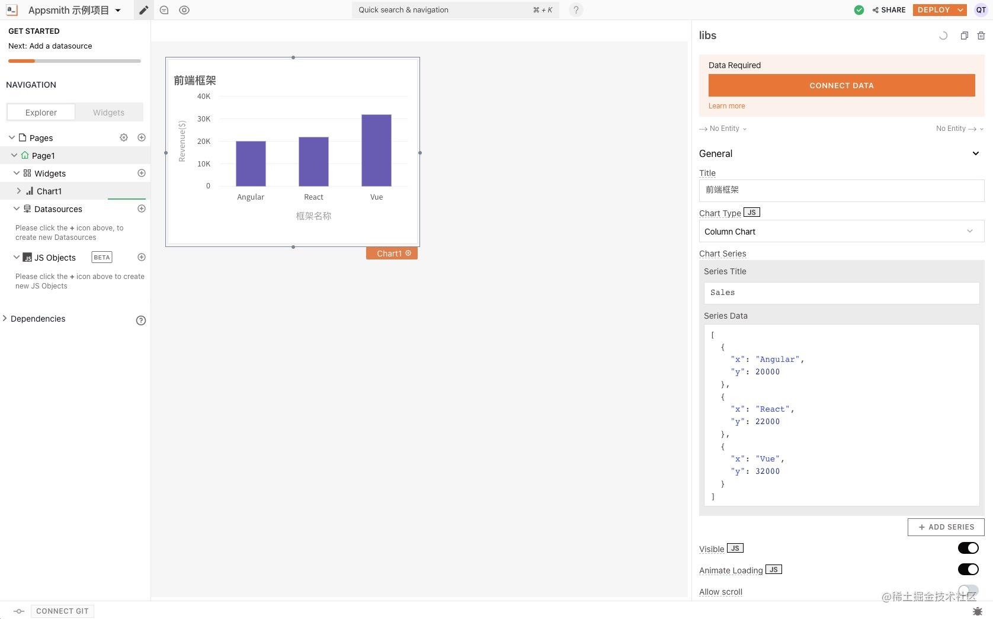Open the outgoing No Entity dropdown
Viewport: 993px width, 619px height.
coord(960,129)
